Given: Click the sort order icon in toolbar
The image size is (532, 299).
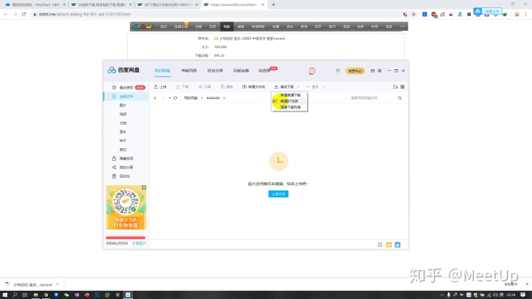Looking at the screenshot, I should (x=395, y=87).
